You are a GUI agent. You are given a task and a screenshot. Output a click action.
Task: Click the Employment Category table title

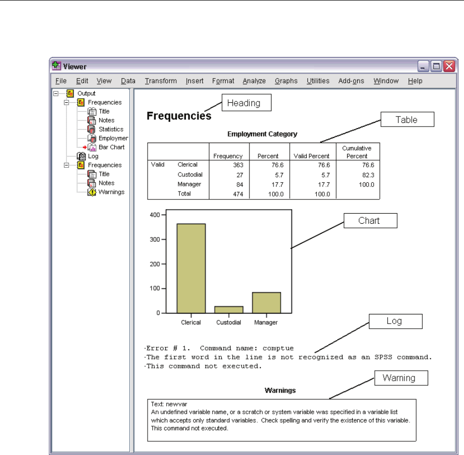(x=262, y=134)
